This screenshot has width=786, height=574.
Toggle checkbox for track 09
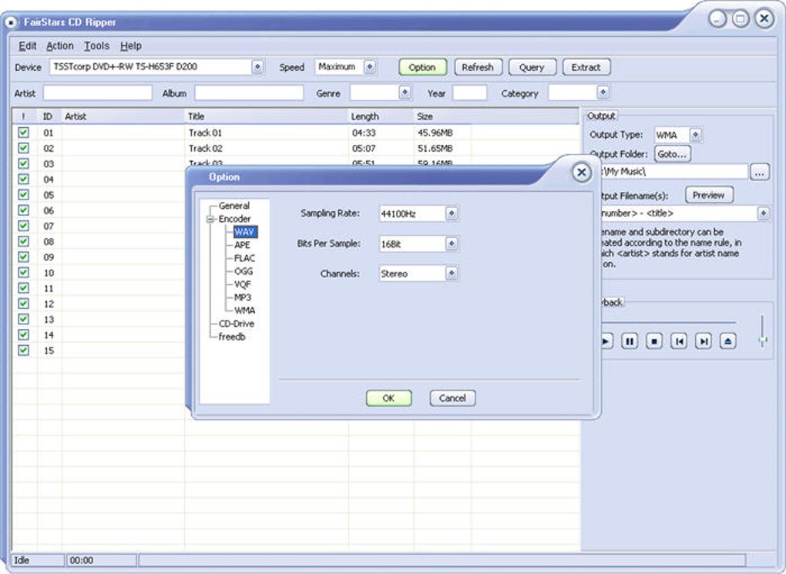(24, 257)
